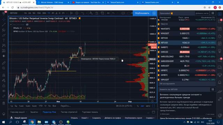This screenshot has height=125, width=223.
Task: Open the Telegram taskbar icon
Action: pos(54,122)
